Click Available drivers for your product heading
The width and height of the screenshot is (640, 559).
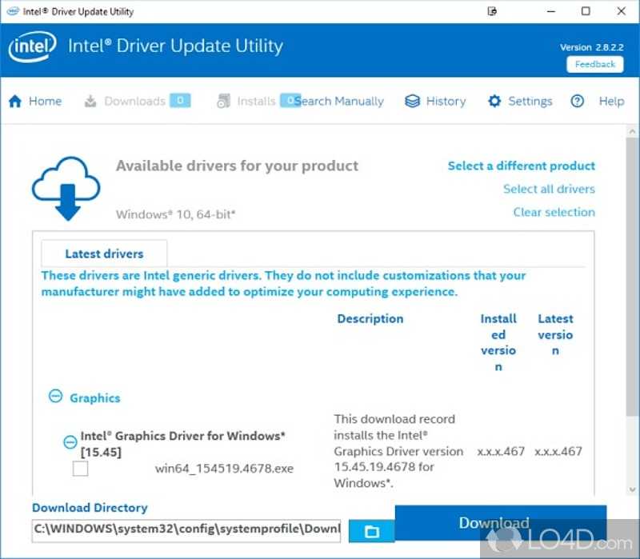[x=237, y=166]
